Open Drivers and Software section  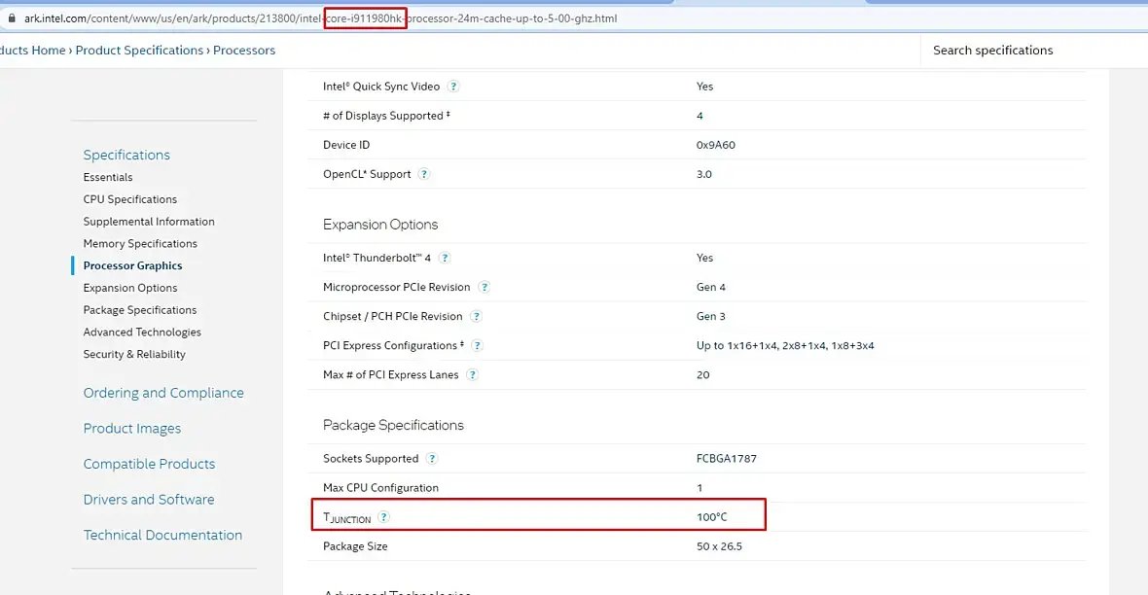pyautogui.click(x=149, y=499)
